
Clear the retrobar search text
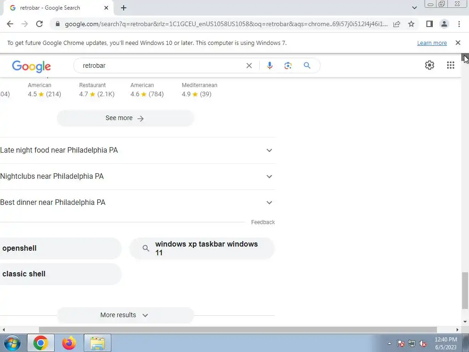coord(249,66)
